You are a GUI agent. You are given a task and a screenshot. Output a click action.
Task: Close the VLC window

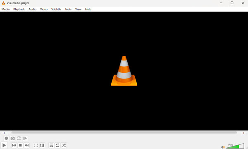click(x=243, y=3)
